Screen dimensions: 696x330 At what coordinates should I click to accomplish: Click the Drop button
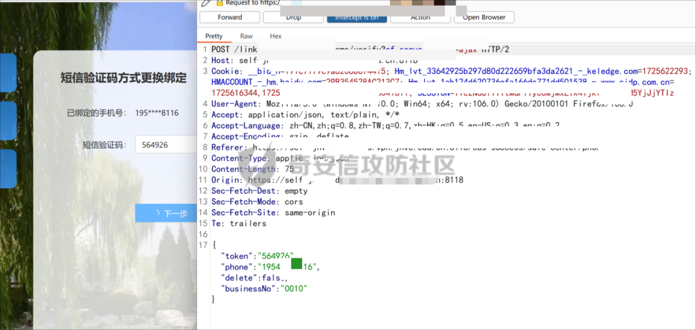(x=293, y=17)
